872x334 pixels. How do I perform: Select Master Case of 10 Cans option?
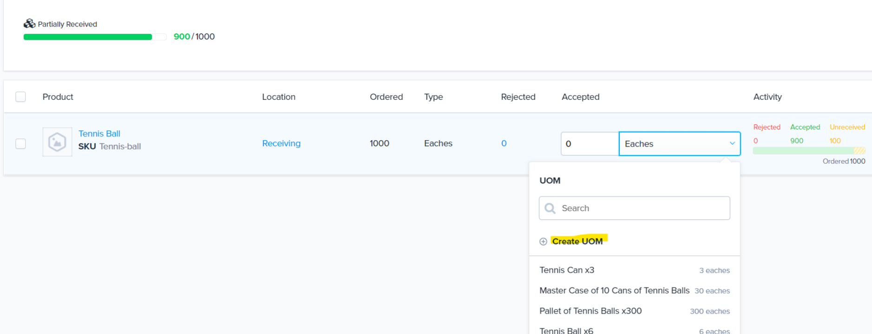pos(635,291)
